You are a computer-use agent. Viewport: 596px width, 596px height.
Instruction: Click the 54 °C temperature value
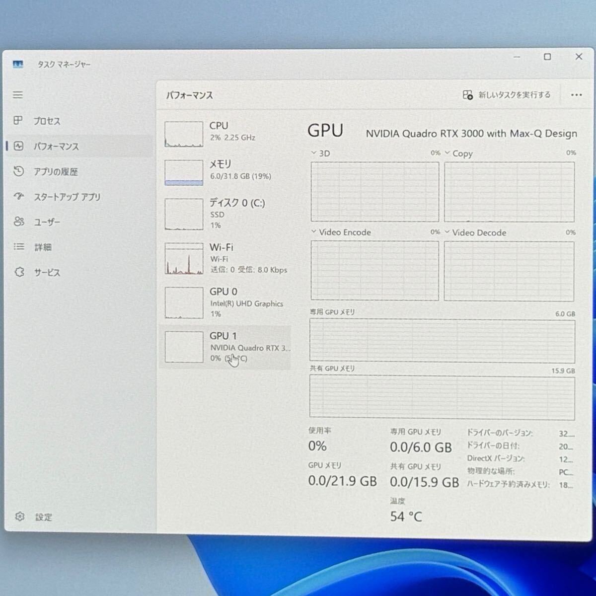click(x=406, y=517)
